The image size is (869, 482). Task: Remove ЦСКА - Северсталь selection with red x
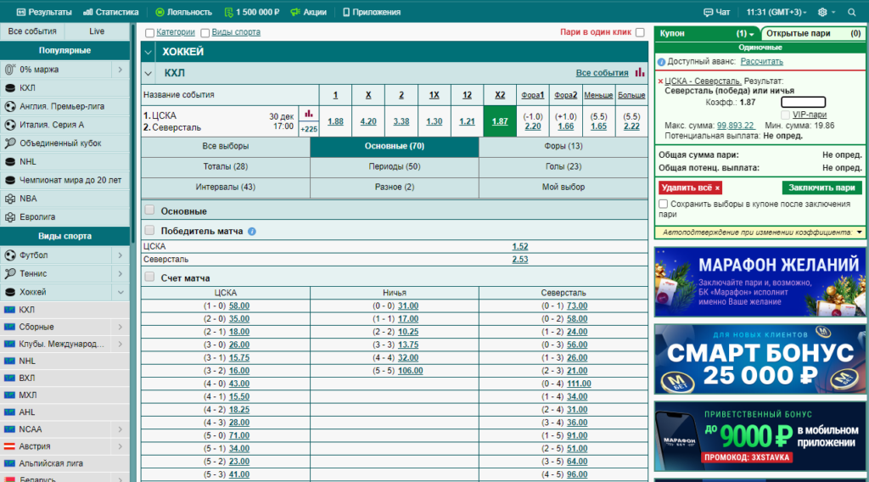pyautogui.click(x=660, y=81)
